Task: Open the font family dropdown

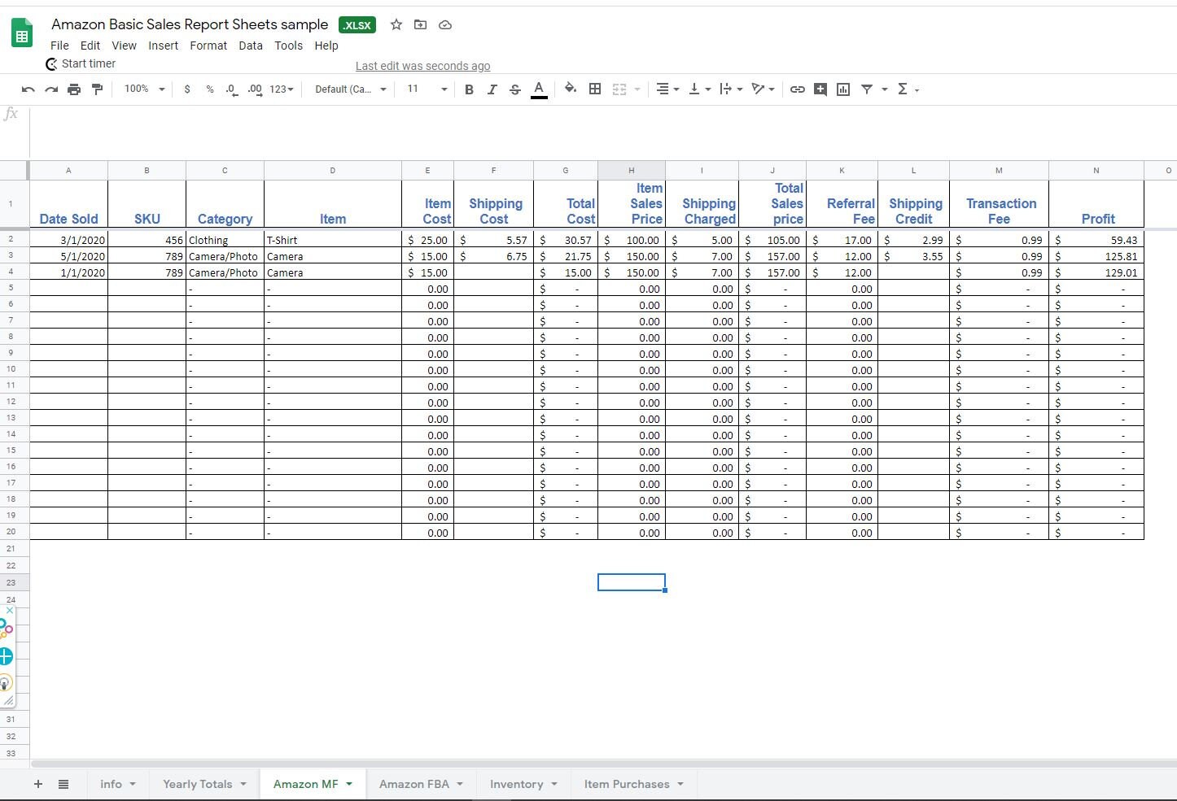Action: click(x=348, y=89)
